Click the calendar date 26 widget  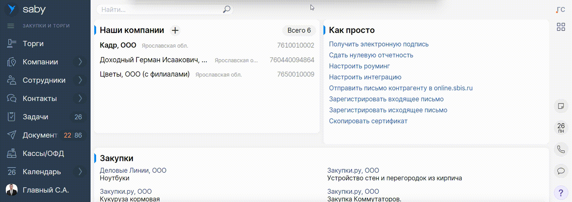(561, 128)
